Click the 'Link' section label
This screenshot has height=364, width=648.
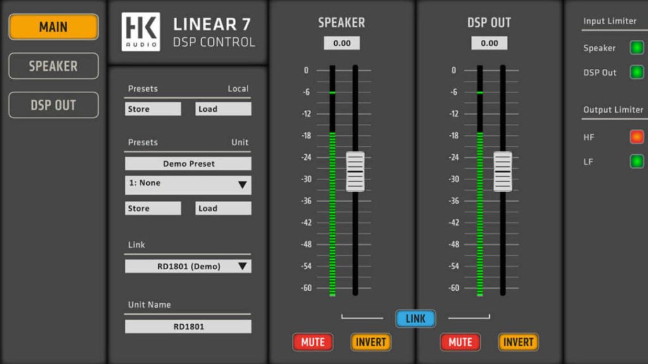[137, 245]
